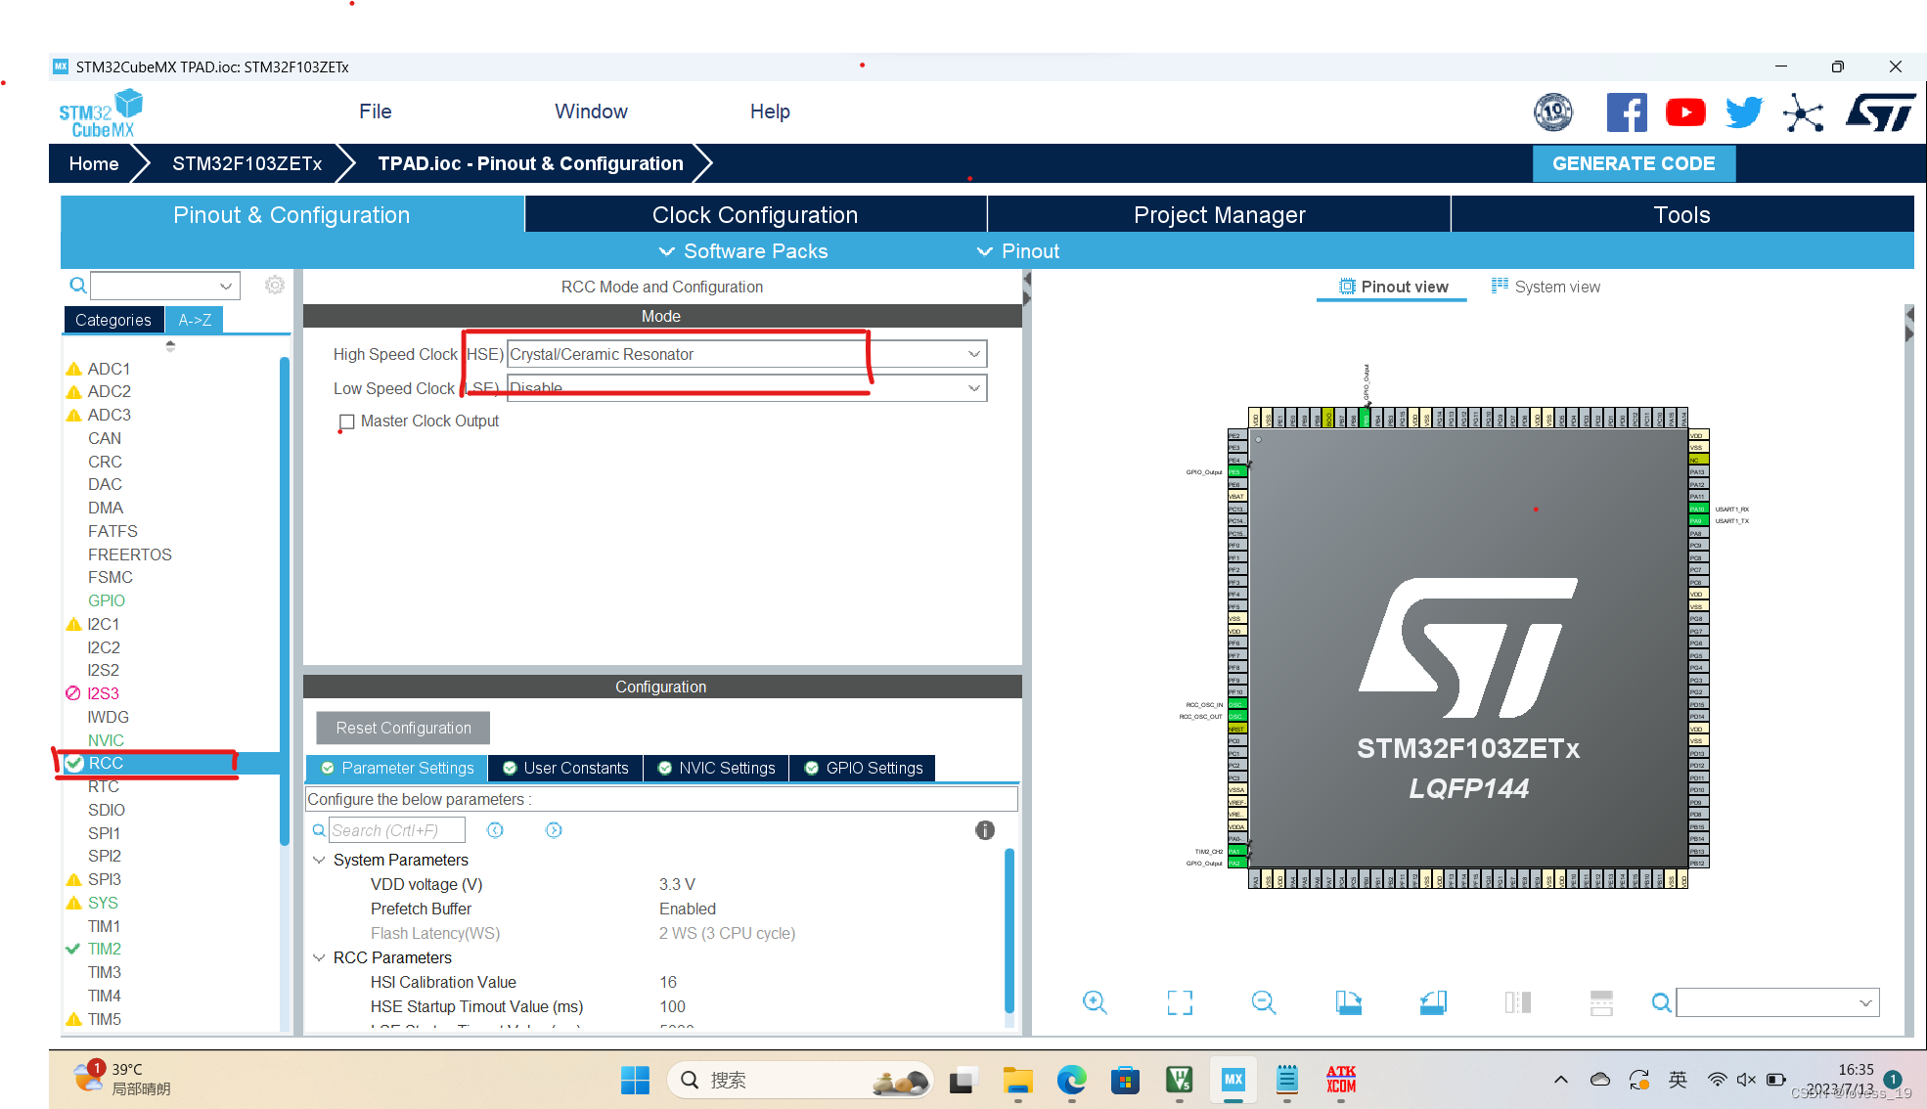Open the File menu
The width and height of the screenshot is (1927, 1109).
375,111
